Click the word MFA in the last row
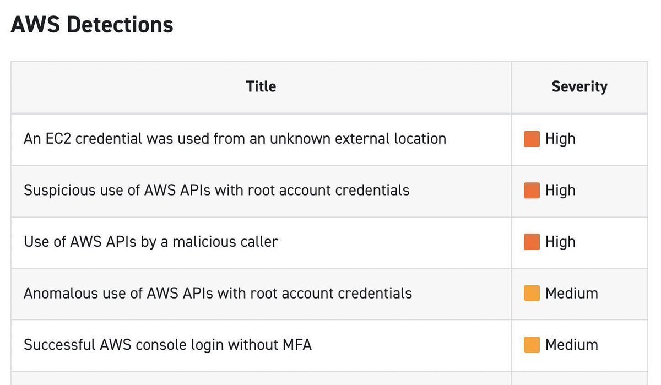Screen dimensions: 661x385 [x=297, y=345]
